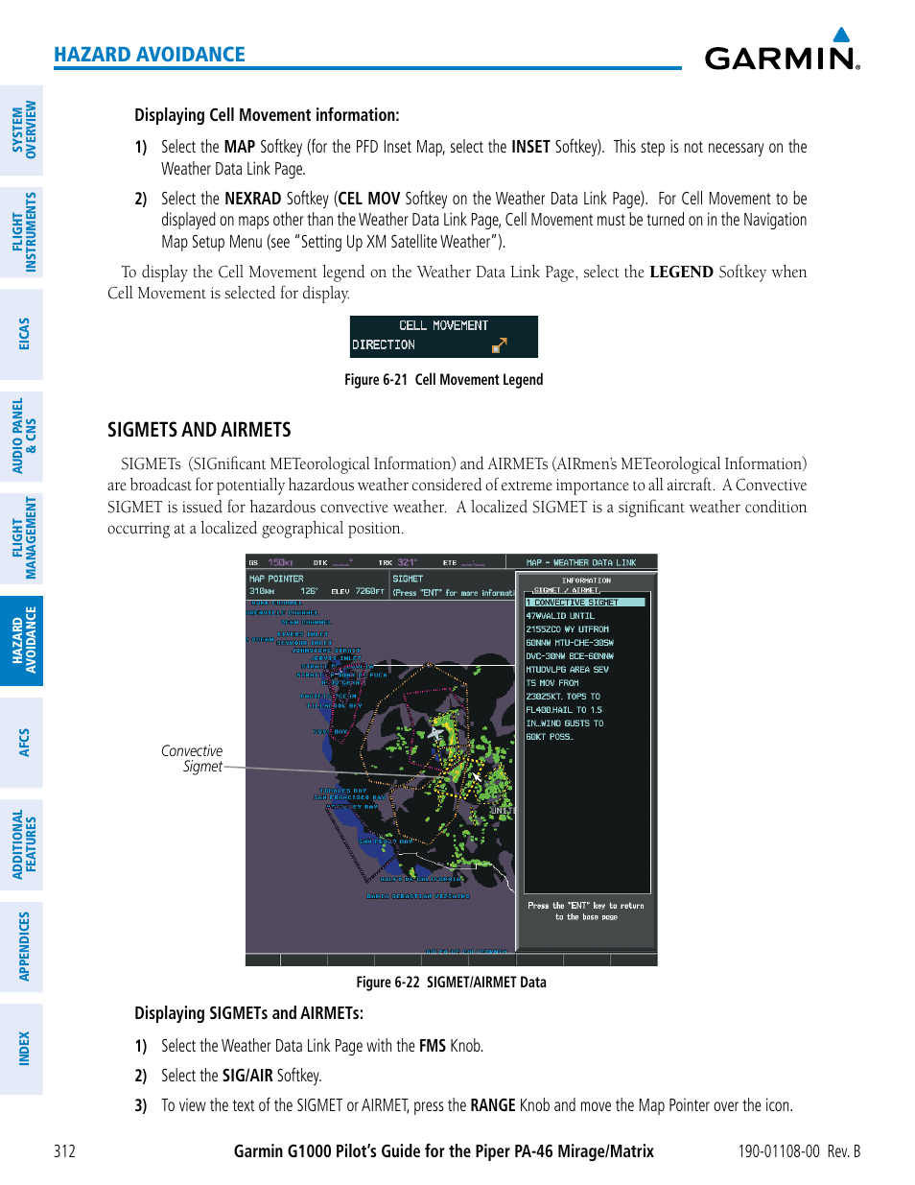Viewport: 915px width, 1185px height.
Task: Click the Figure 6-21 Cell Movement Legend caption
Action: point(444,380)
